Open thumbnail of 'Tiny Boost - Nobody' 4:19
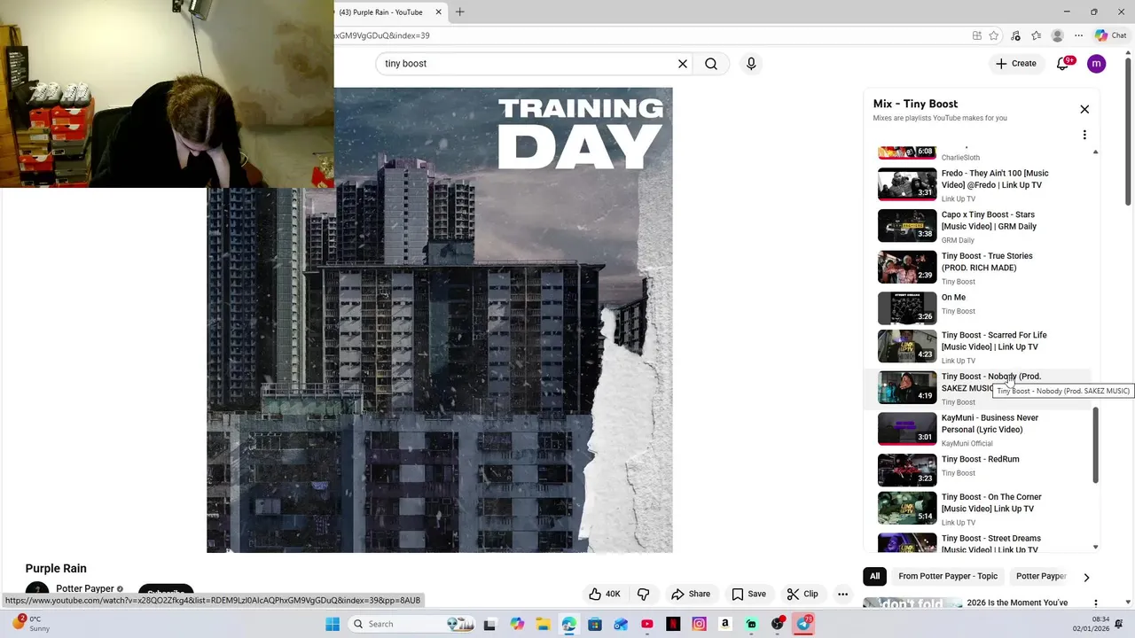The height and width of the screenshot is (638, 1135). 907,388
